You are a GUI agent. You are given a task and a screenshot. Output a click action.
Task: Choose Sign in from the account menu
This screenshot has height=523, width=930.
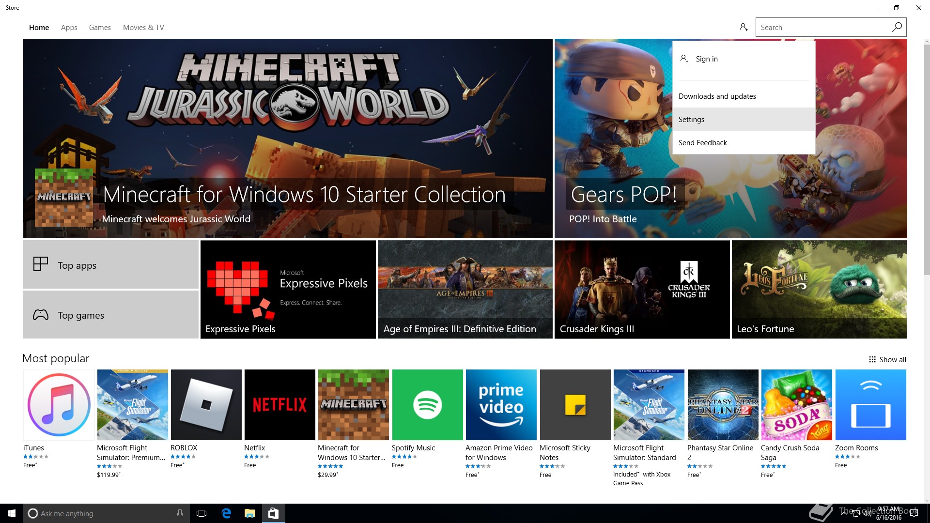coord(744,59)
